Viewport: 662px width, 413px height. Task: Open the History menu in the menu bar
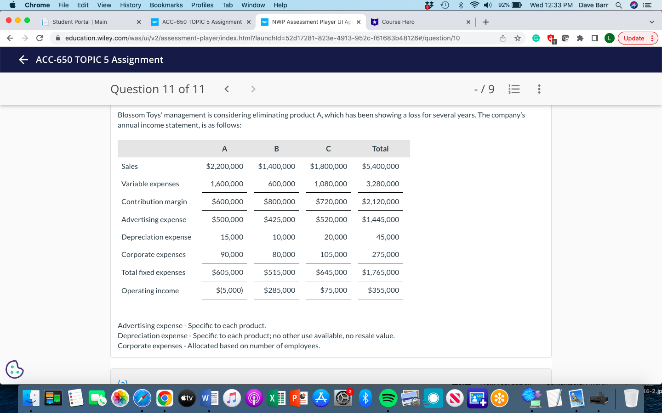[x=131, y=5]
